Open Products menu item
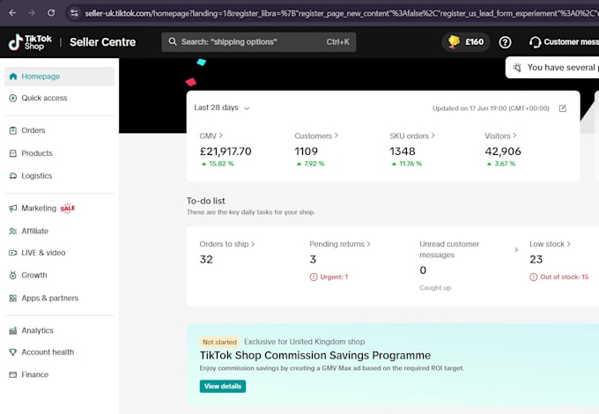This screenshot has height=414, width=599. [x=59, y=153]
